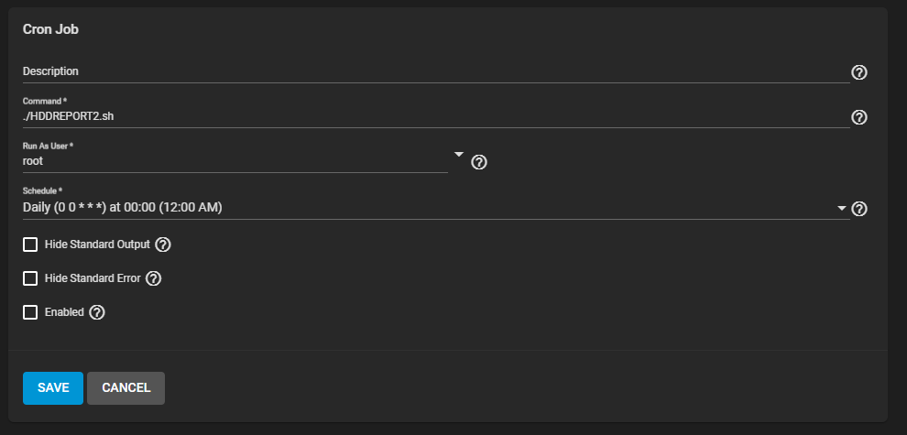Click the 'root' value in Run As User
This screenshot has height=435, width=907.
tap(33, 161)
